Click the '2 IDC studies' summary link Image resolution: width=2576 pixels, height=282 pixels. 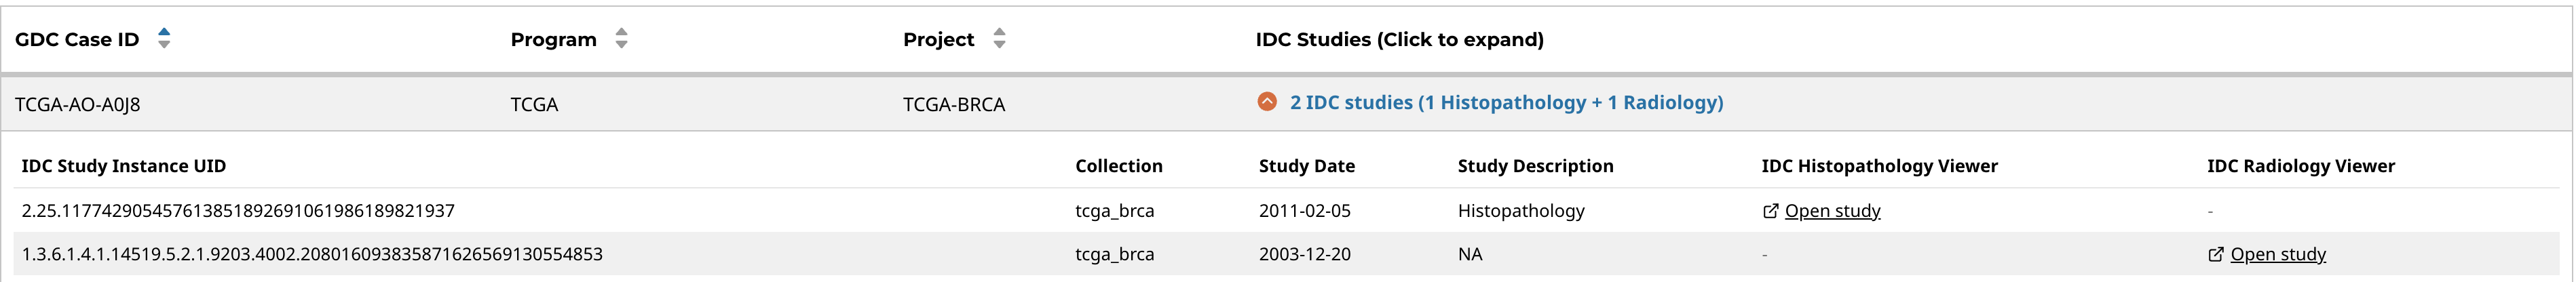point(1506,102)
